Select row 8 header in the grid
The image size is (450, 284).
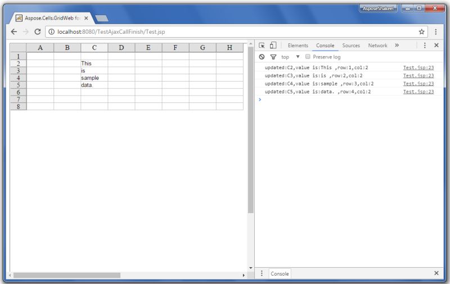(19, 106)
